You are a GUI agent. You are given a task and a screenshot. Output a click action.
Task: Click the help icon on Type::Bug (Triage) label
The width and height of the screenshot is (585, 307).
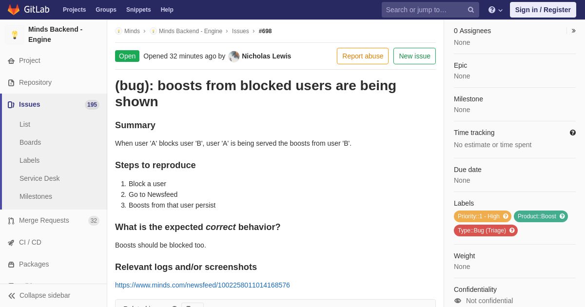512,230
